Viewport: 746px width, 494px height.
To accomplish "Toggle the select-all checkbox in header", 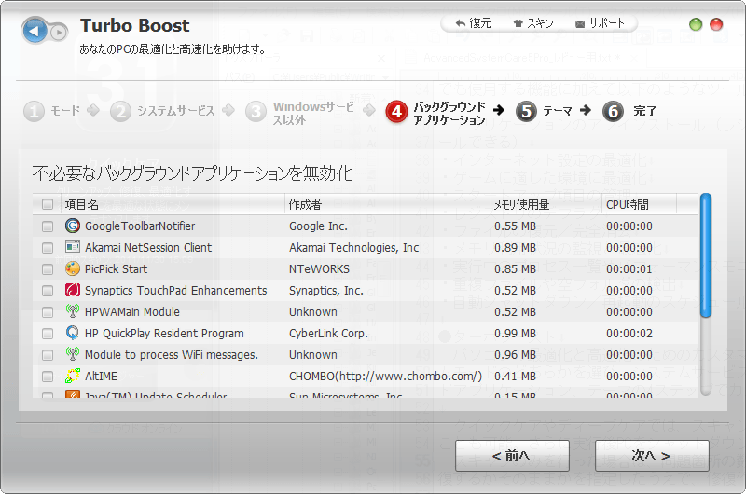I will [48, 204].
